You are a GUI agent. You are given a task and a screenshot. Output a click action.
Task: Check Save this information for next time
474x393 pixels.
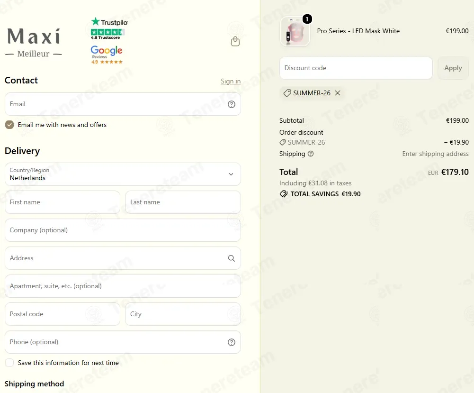pyautogui.click(x=9, y=363)
